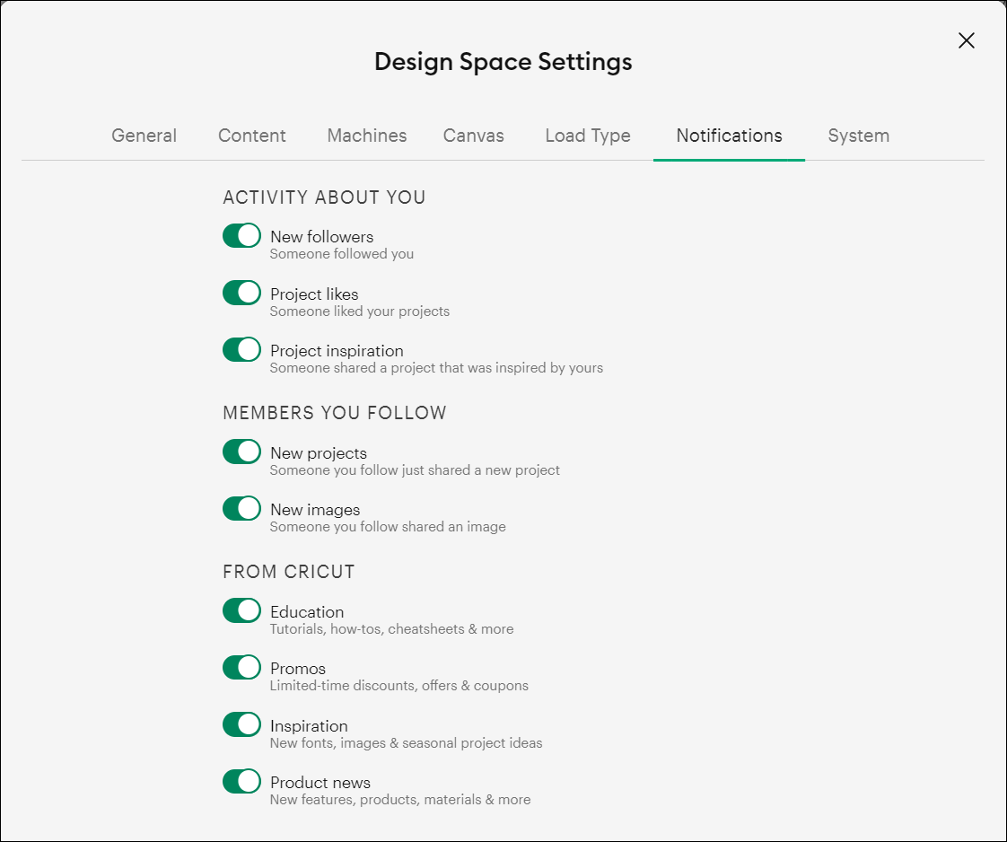Click the Notifications tab
The image size is (1007, 842).
(x=729, y=136)
